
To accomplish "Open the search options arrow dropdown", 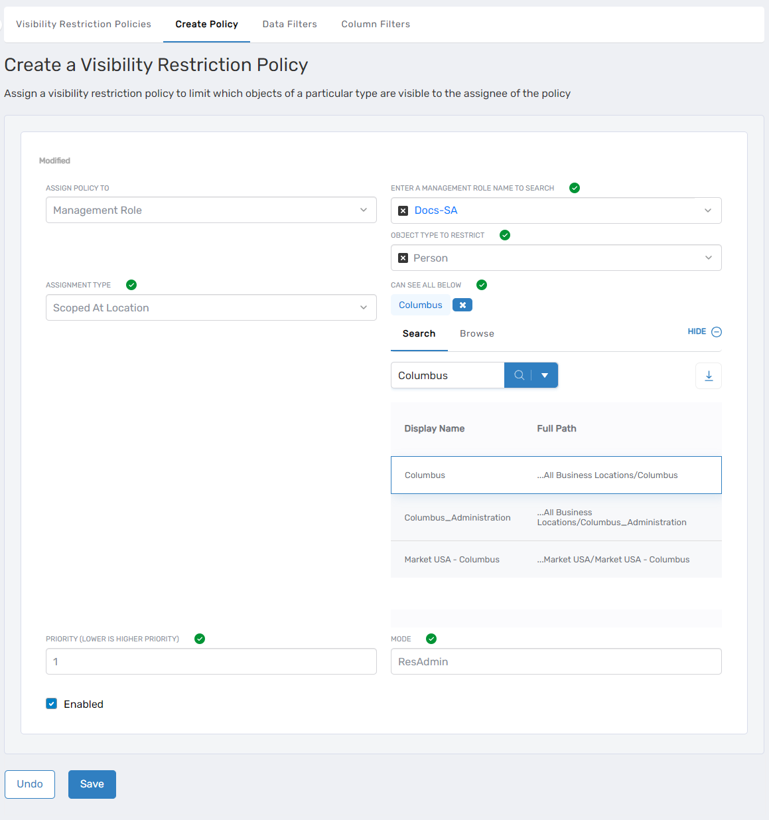I will (544, 375).
